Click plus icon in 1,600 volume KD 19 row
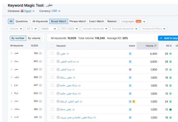The height and width of the screenshot is (122, 178). click(x=58, y=77)
